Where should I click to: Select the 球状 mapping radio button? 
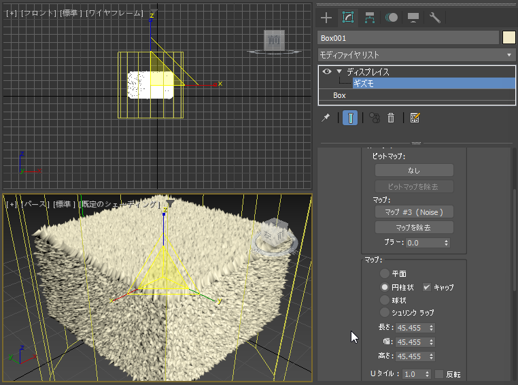[385, 300]
